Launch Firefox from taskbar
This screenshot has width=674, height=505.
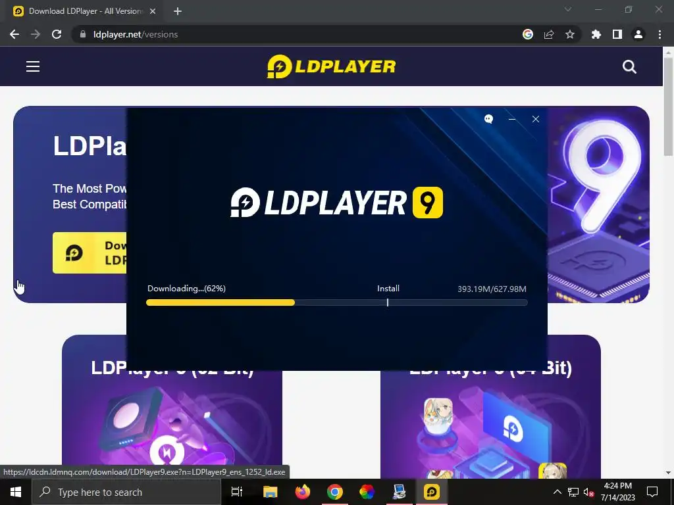(x=303, y=492)
